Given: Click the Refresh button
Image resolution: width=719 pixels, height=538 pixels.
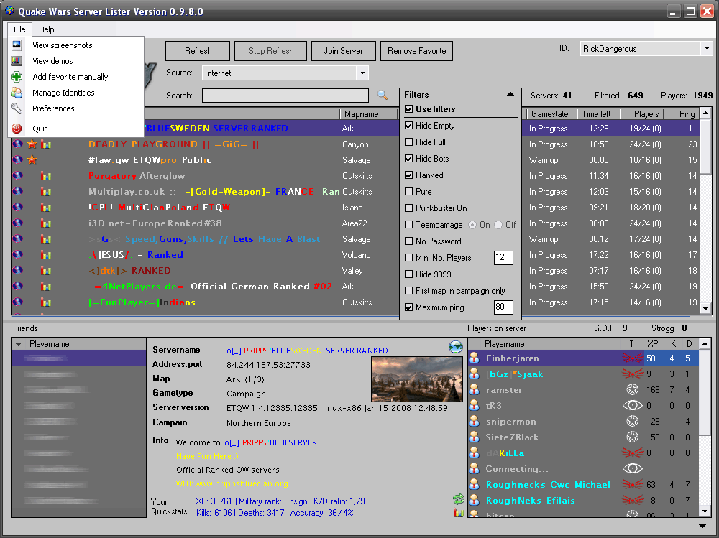Looking at the screenshot, I should pyautogui.click(x=198, y=51).
